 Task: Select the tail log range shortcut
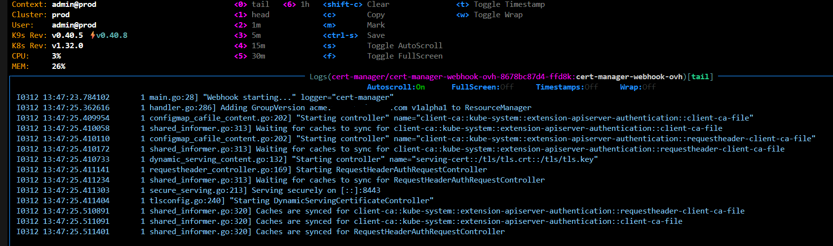tap(252, 4)
